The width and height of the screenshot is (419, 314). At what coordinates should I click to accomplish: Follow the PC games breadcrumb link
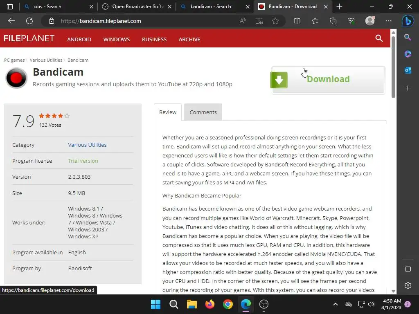click(14, 60)
